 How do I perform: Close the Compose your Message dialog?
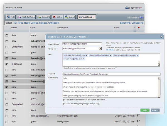(161, 37)
